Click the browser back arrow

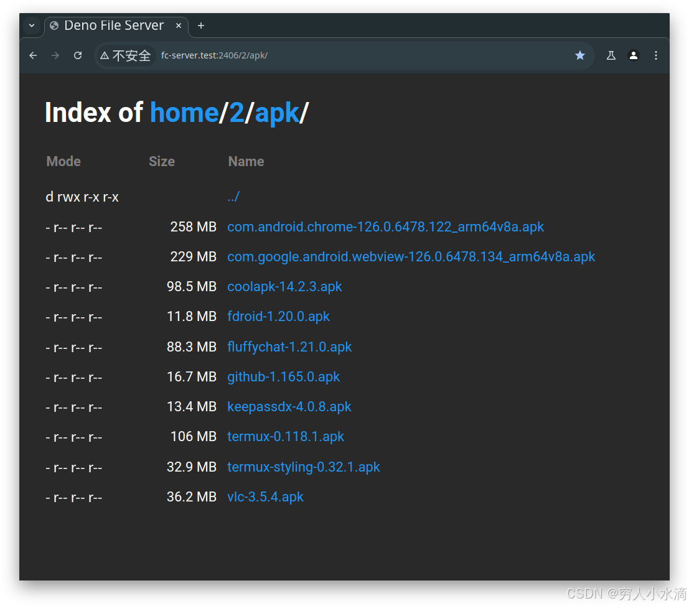33,55
